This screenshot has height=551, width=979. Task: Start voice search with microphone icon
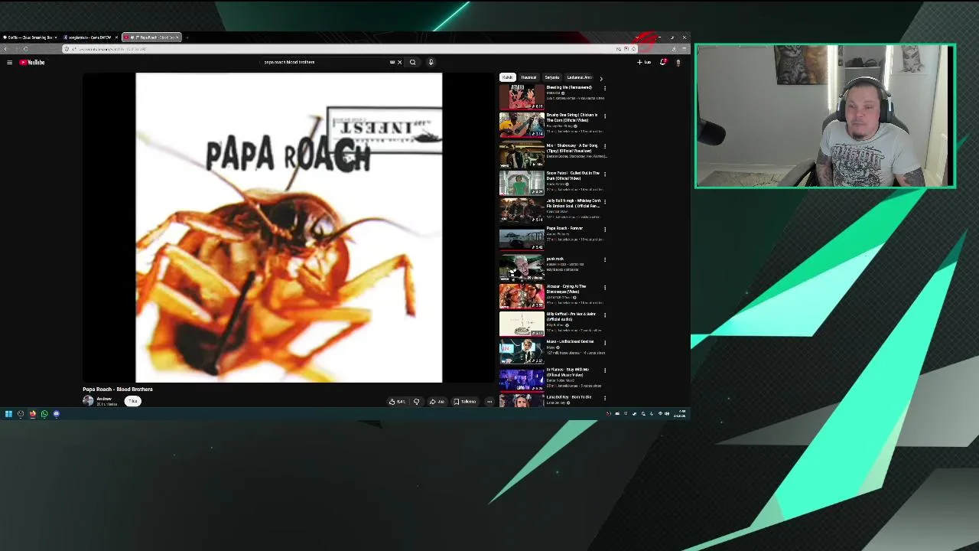pos(431,62)
